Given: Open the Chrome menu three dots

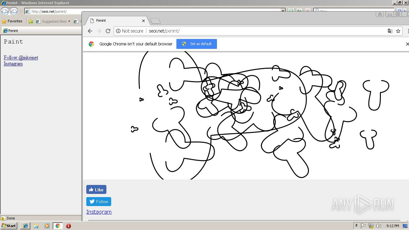Looking at the screenshot, I should tap(408, 31).
